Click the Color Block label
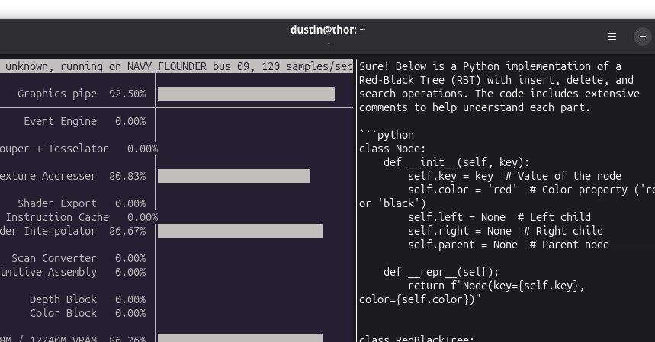Viewport: 655px width, 342px height. coord(63,313)
